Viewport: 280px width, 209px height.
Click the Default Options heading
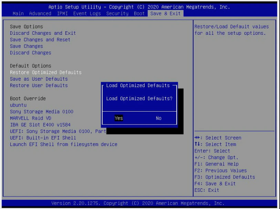31,66
